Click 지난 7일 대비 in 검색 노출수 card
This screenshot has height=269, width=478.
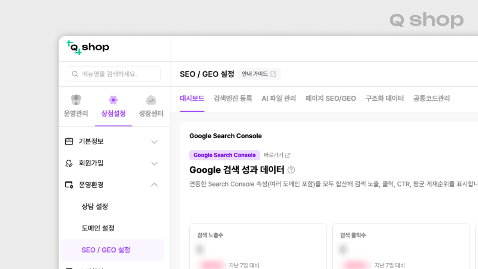click(x=244, y=265)
